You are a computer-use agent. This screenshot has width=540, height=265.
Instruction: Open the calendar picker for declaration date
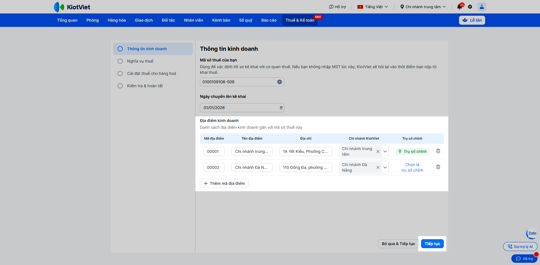tap(281, 108)
